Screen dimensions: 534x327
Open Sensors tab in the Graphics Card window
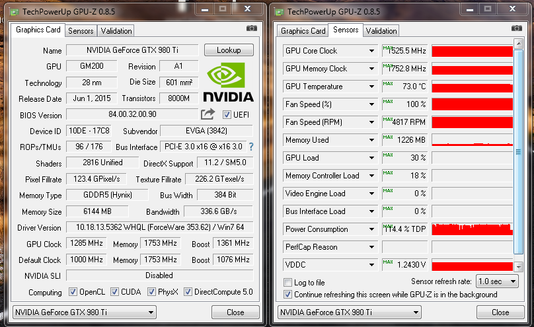pyautogui.click(x=81, y=31)
